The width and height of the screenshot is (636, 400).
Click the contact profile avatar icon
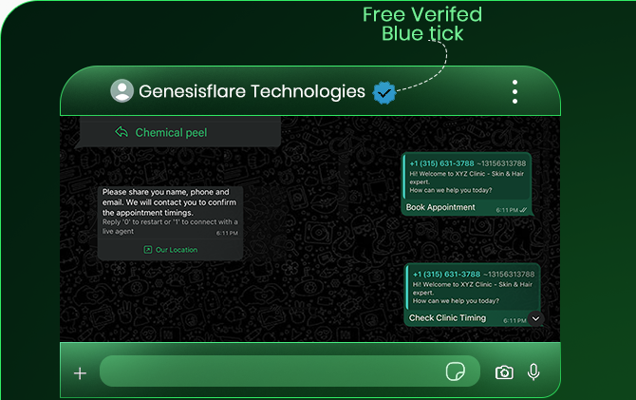click(x=122, y=91)
